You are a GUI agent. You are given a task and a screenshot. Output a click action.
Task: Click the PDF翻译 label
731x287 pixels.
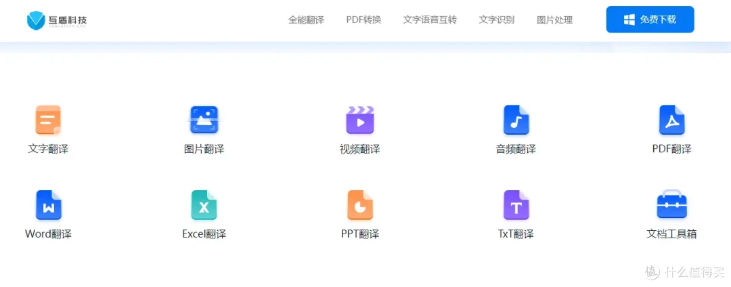(672, 149)
